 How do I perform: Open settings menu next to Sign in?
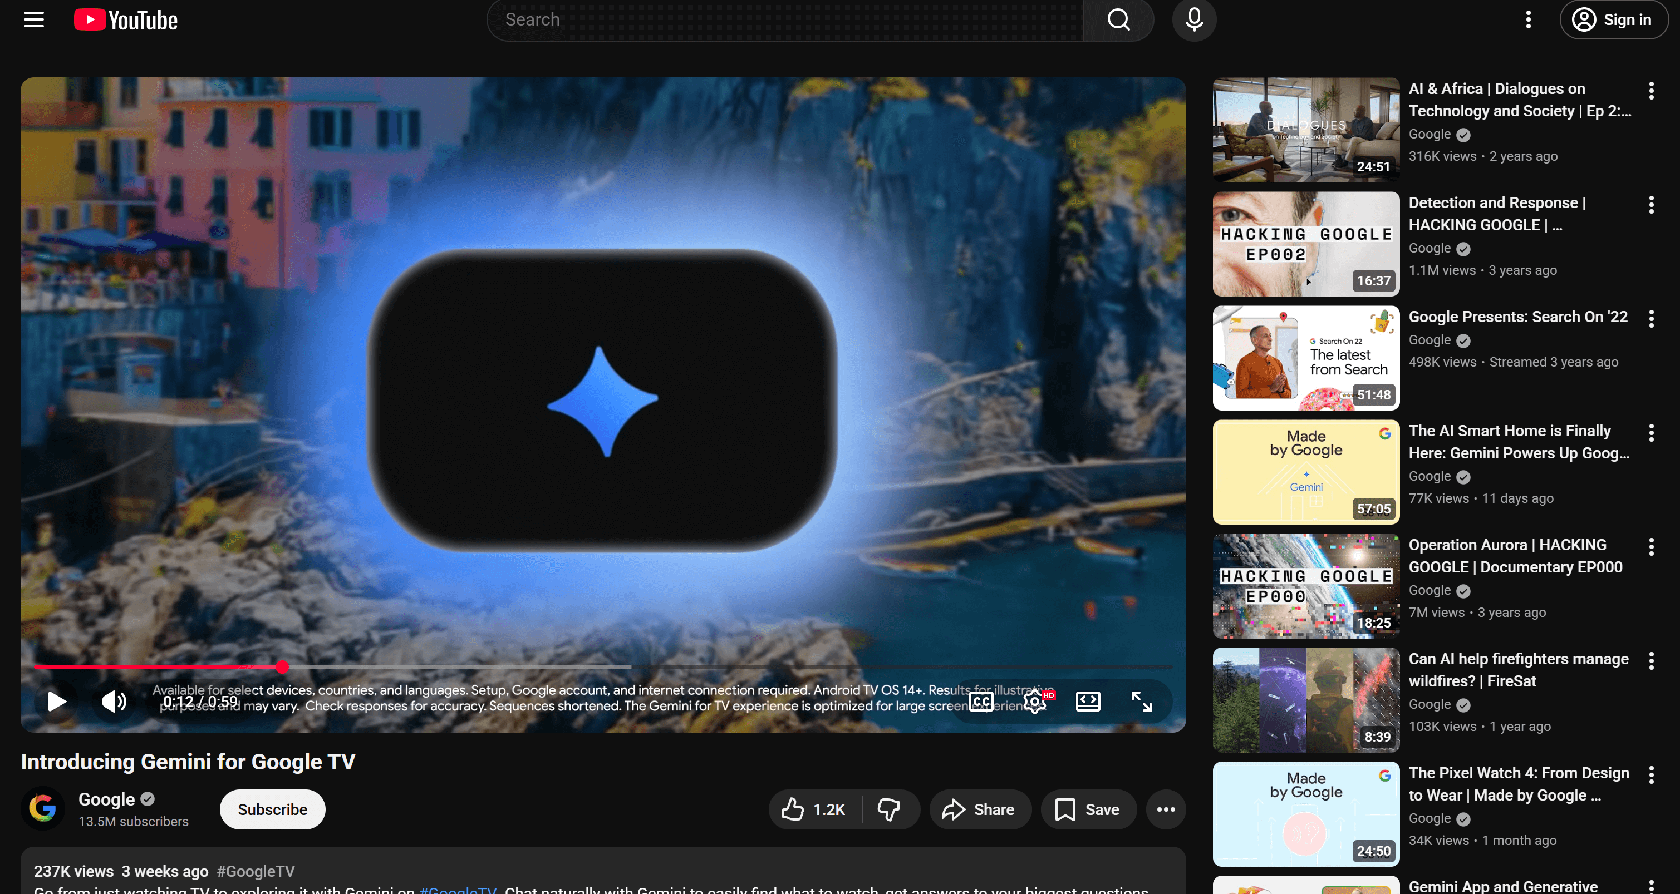point(1528,19)
